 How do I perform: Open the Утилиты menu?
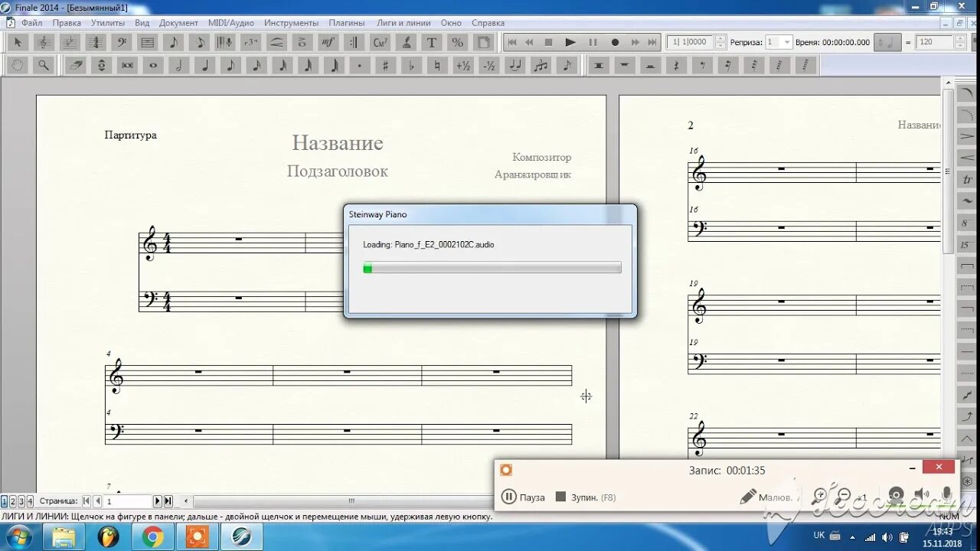(108, 23)
